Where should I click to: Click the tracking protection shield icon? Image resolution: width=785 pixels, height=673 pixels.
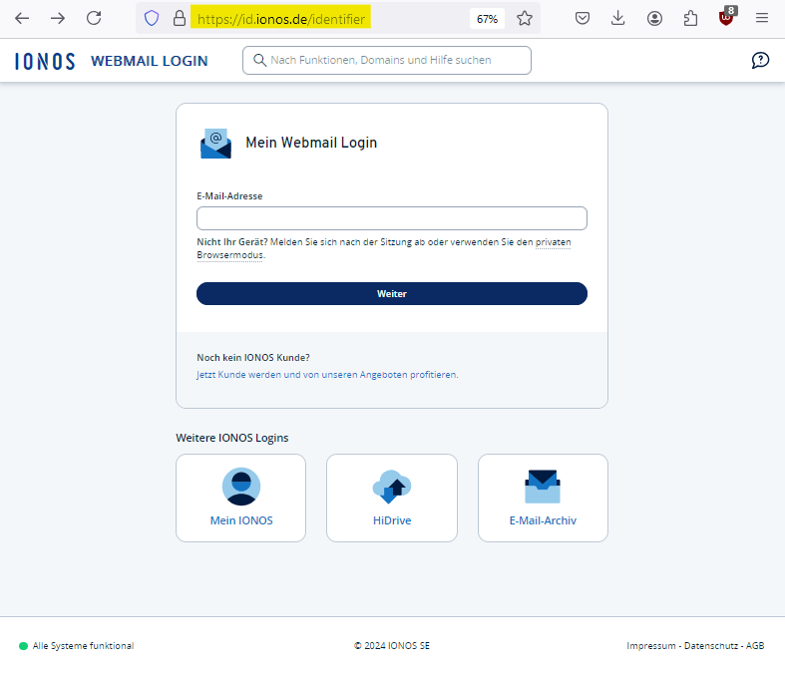152,18
